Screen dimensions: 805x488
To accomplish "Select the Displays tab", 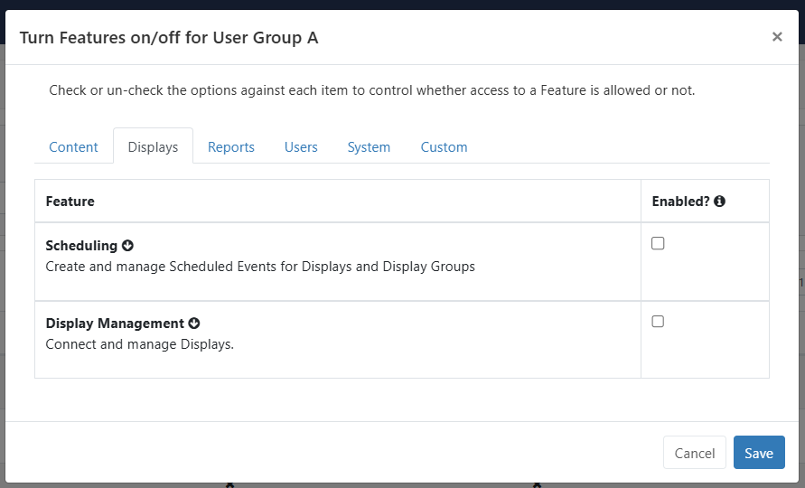I will pyautogui.click(x=153, y=147).
